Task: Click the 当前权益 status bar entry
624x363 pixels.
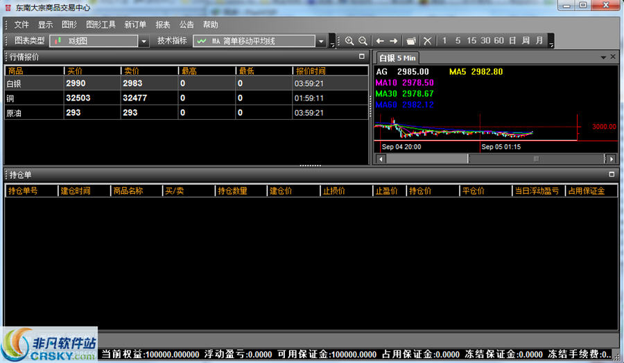Action: coord(150,354)
